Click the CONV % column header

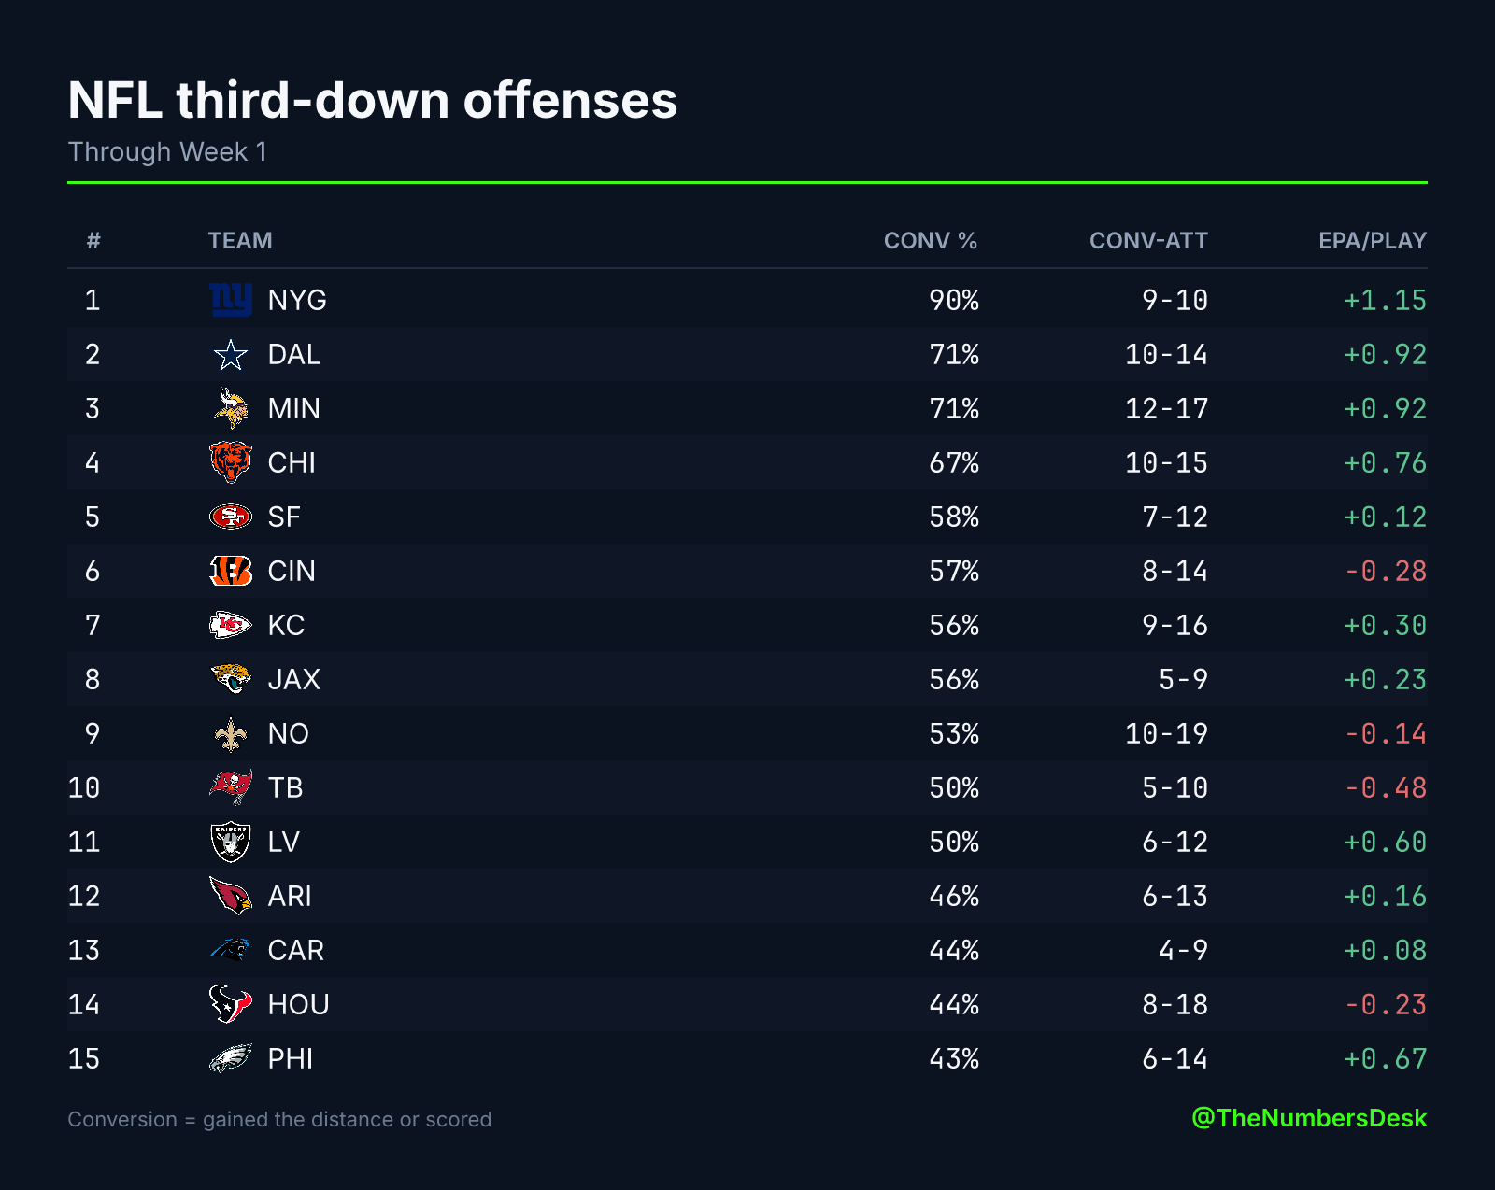[x=930, y=241]
